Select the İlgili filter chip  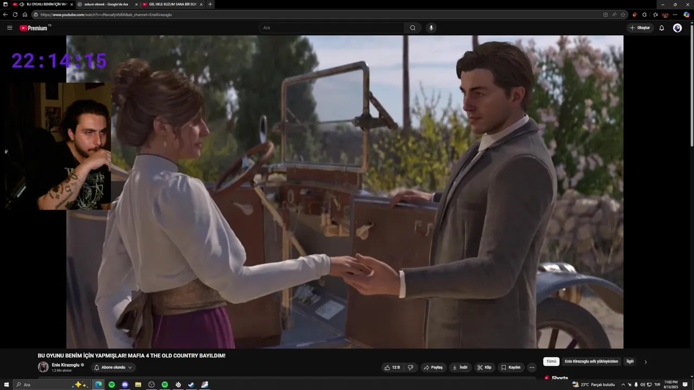pyautogui.click(x=630, y=361)
